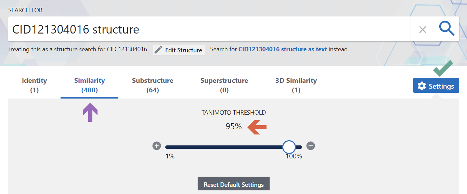This screenshot has width=467, height=194.
Task: Click the minus icon beside the Tanimoto slider
Action: tap(311, 146)
